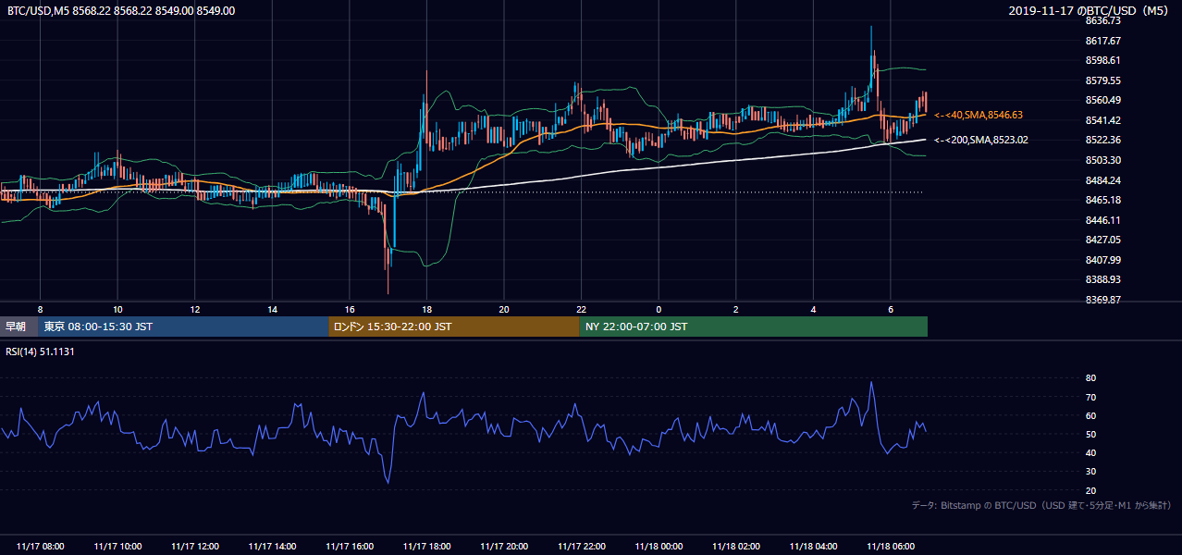Click price axis value 8369.87
The image size is (1182, 555).
1103,300
